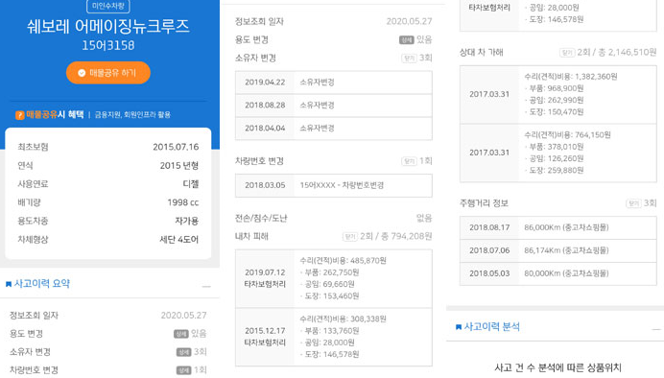Select the 2018.03.05 차량번호변경 row

click(x=334, y=185)
